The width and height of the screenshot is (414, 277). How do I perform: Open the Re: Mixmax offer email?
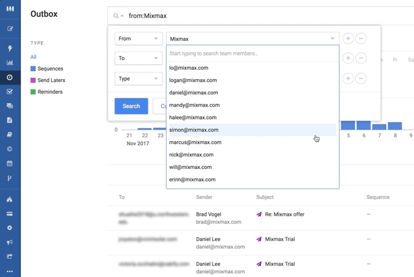click(x=285, y=214)
